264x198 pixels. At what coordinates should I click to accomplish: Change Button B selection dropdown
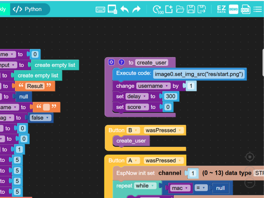(x=133, y=130)
